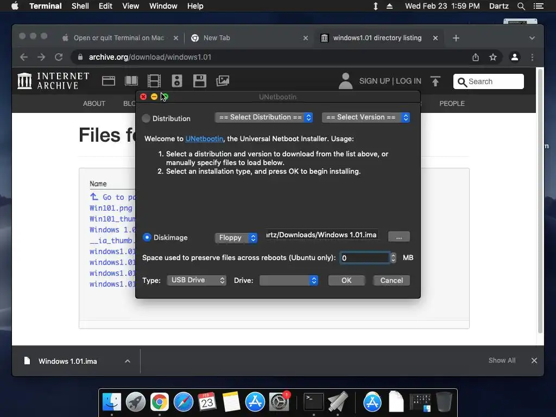Image resolution: width=556 pixels, height=417 pixels.
Task: Open Finder from the Dock
Action: click(x=112, y=402)
